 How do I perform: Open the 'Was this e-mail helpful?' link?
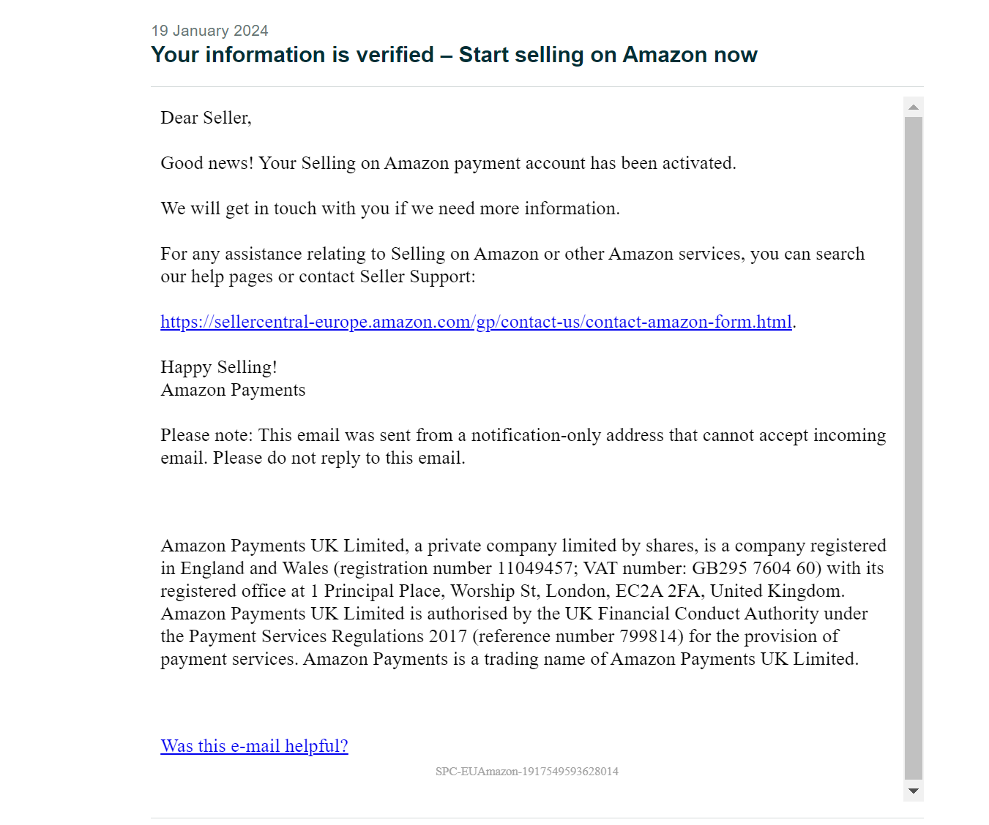point(254,746)
